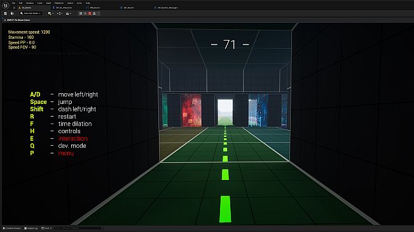This screenshot has width=414, height=232.
Task: Open the Select menu
Action: [x=70, y=3]
